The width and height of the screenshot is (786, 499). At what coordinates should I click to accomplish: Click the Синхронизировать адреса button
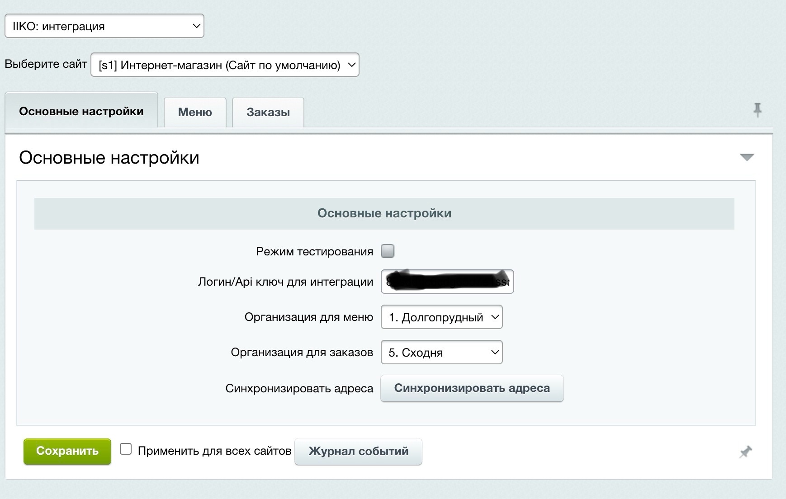(472, 388)
